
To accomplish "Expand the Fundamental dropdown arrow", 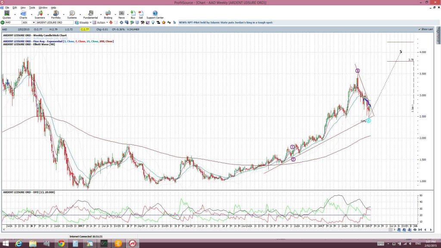I will pyautogui.click(x=101, y=15).
